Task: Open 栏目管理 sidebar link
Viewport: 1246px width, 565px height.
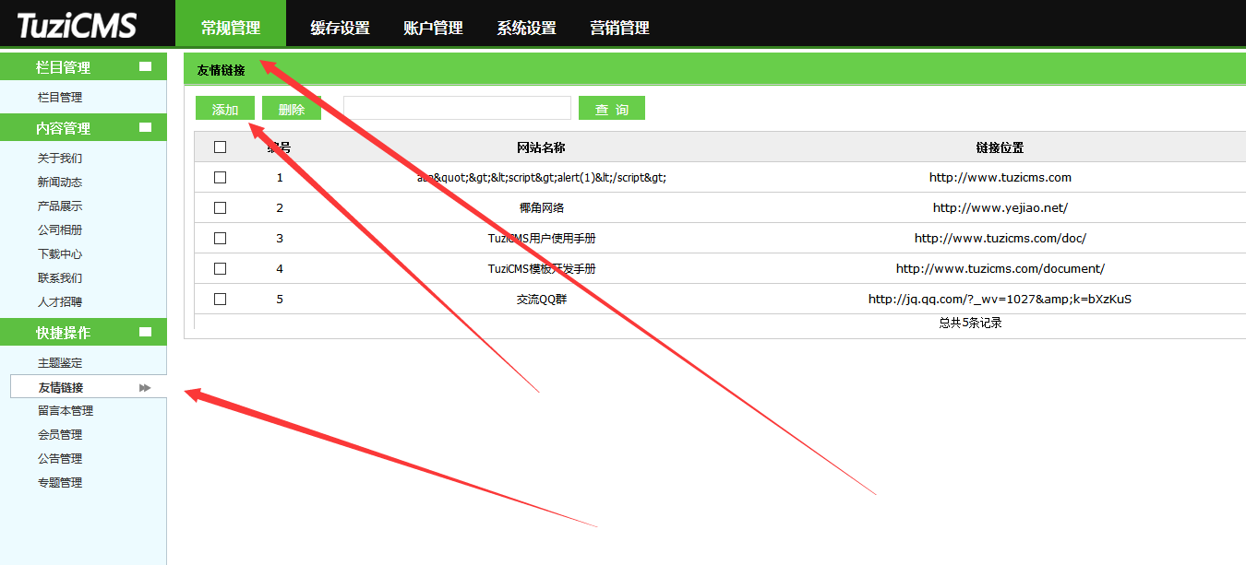Action: 60,97
